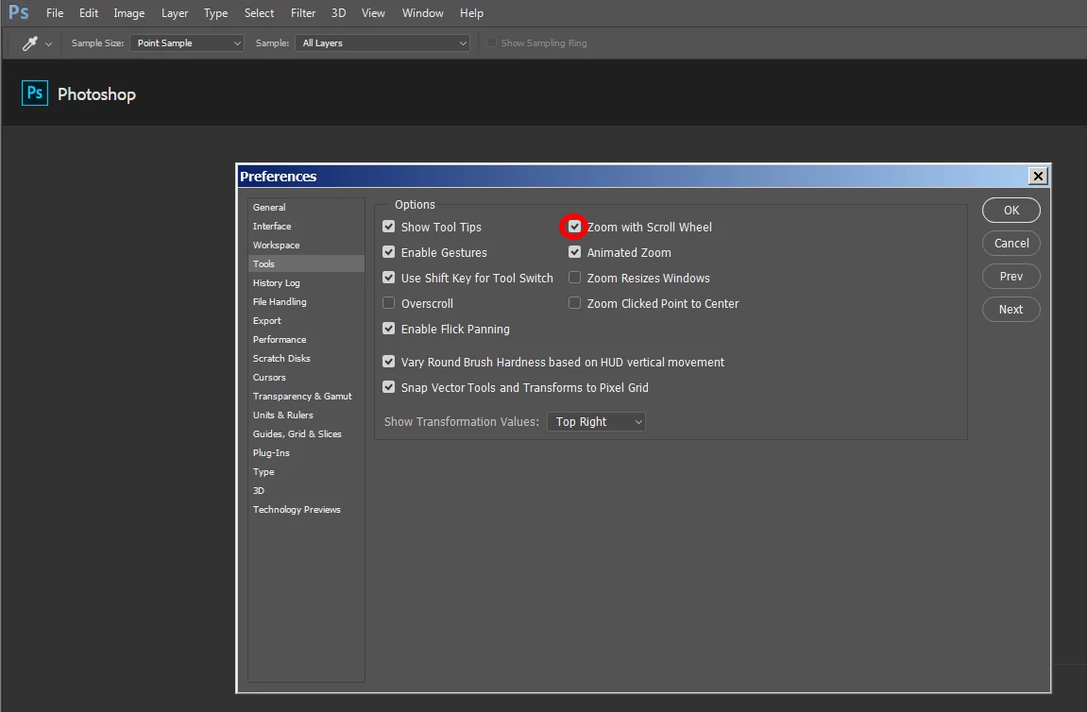Open the Image menu
The height and width of the screenshot is (712, 1087).
[x=129, y=12]
